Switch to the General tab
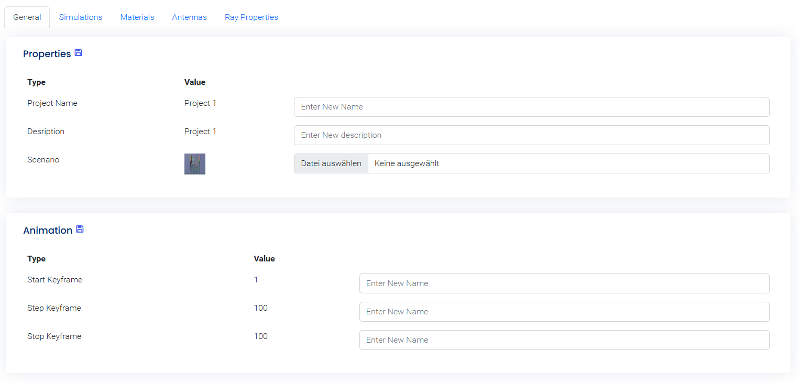Screen dimensions: 799x383 (x=27, y=17)
